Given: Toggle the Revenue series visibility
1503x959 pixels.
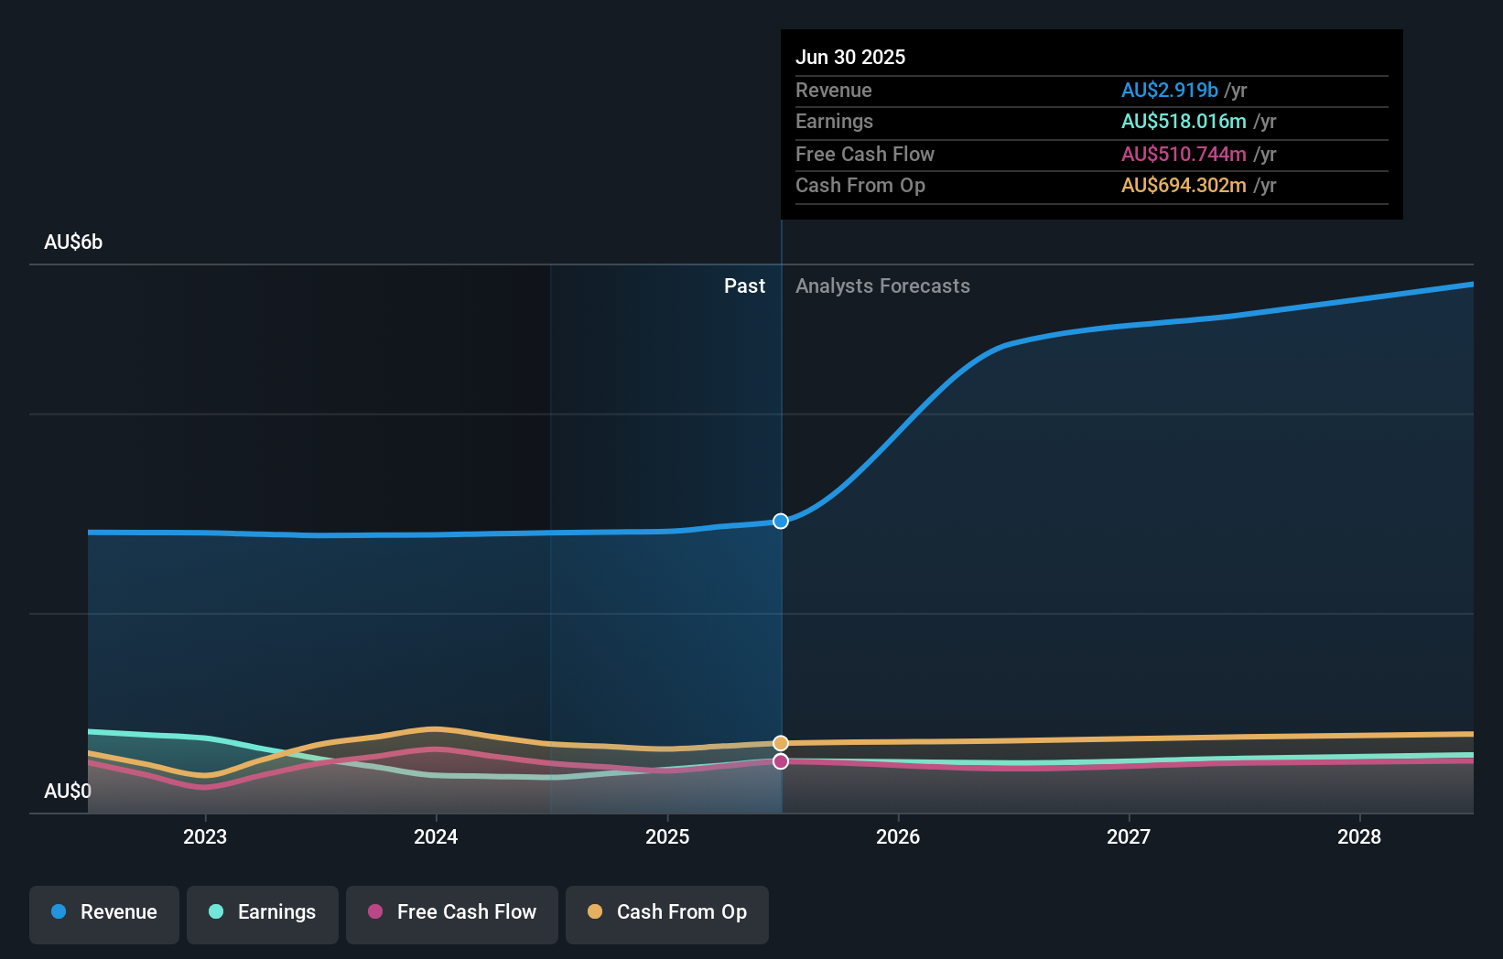Looking at the screenshot, I should 103,912.
